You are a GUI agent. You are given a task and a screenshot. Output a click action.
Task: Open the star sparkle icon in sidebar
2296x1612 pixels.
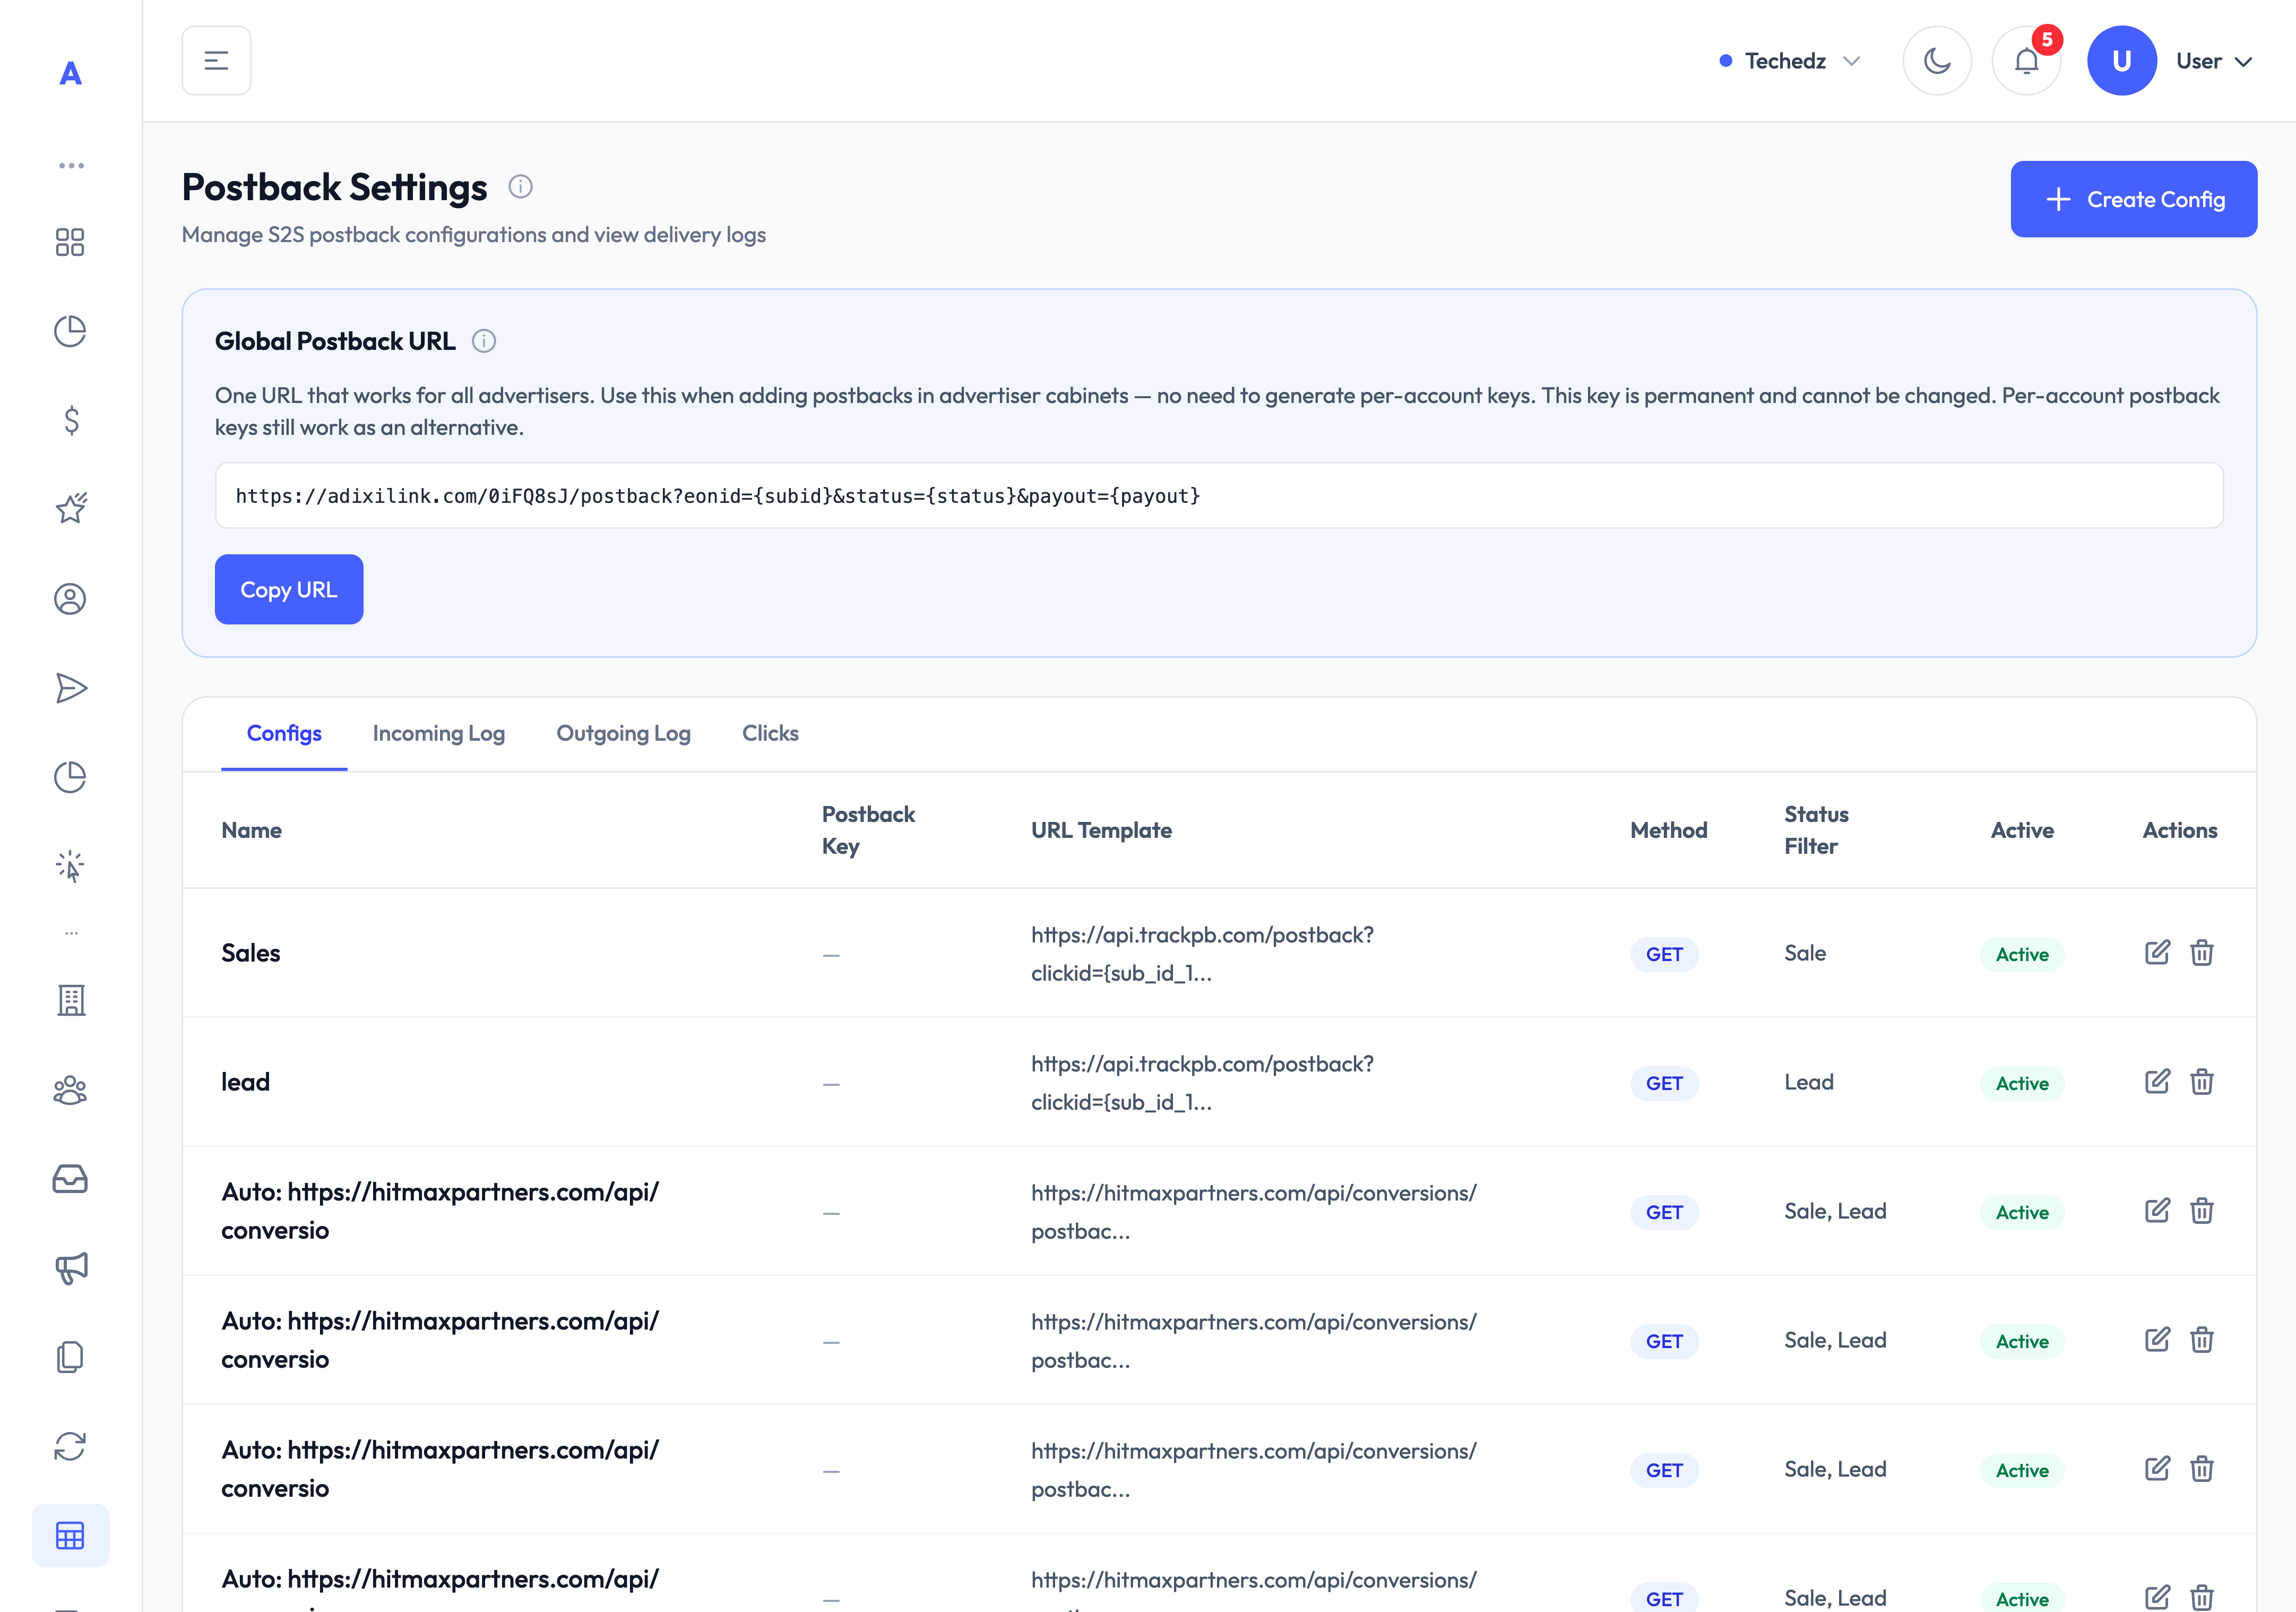pos(70,508)
